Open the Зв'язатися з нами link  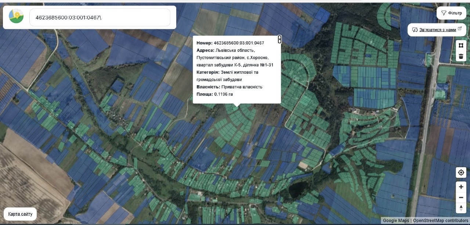[x=438, y=30]
